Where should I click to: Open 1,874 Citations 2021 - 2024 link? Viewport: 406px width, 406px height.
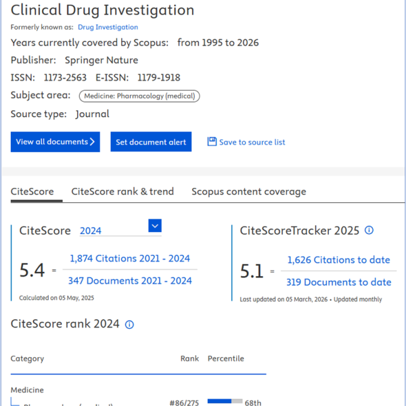click(130, 258)
